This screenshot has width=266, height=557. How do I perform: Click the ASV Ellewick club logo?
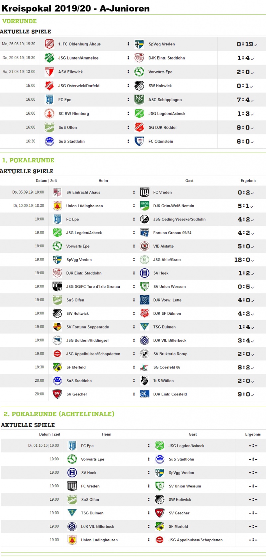pyautogui.click(x=50, y=72)
